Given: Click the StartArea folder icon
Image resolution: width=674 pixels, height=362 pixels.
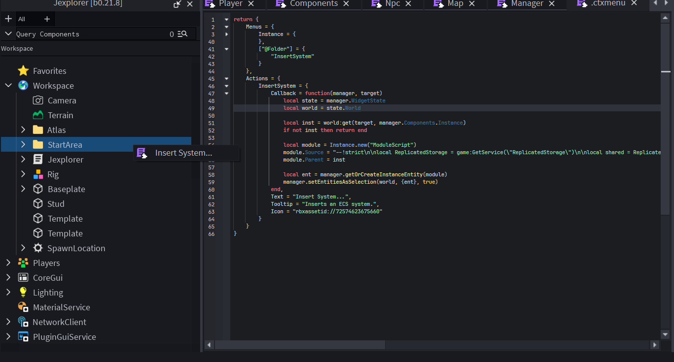Looking at the screenshot, I should [38, 145].
